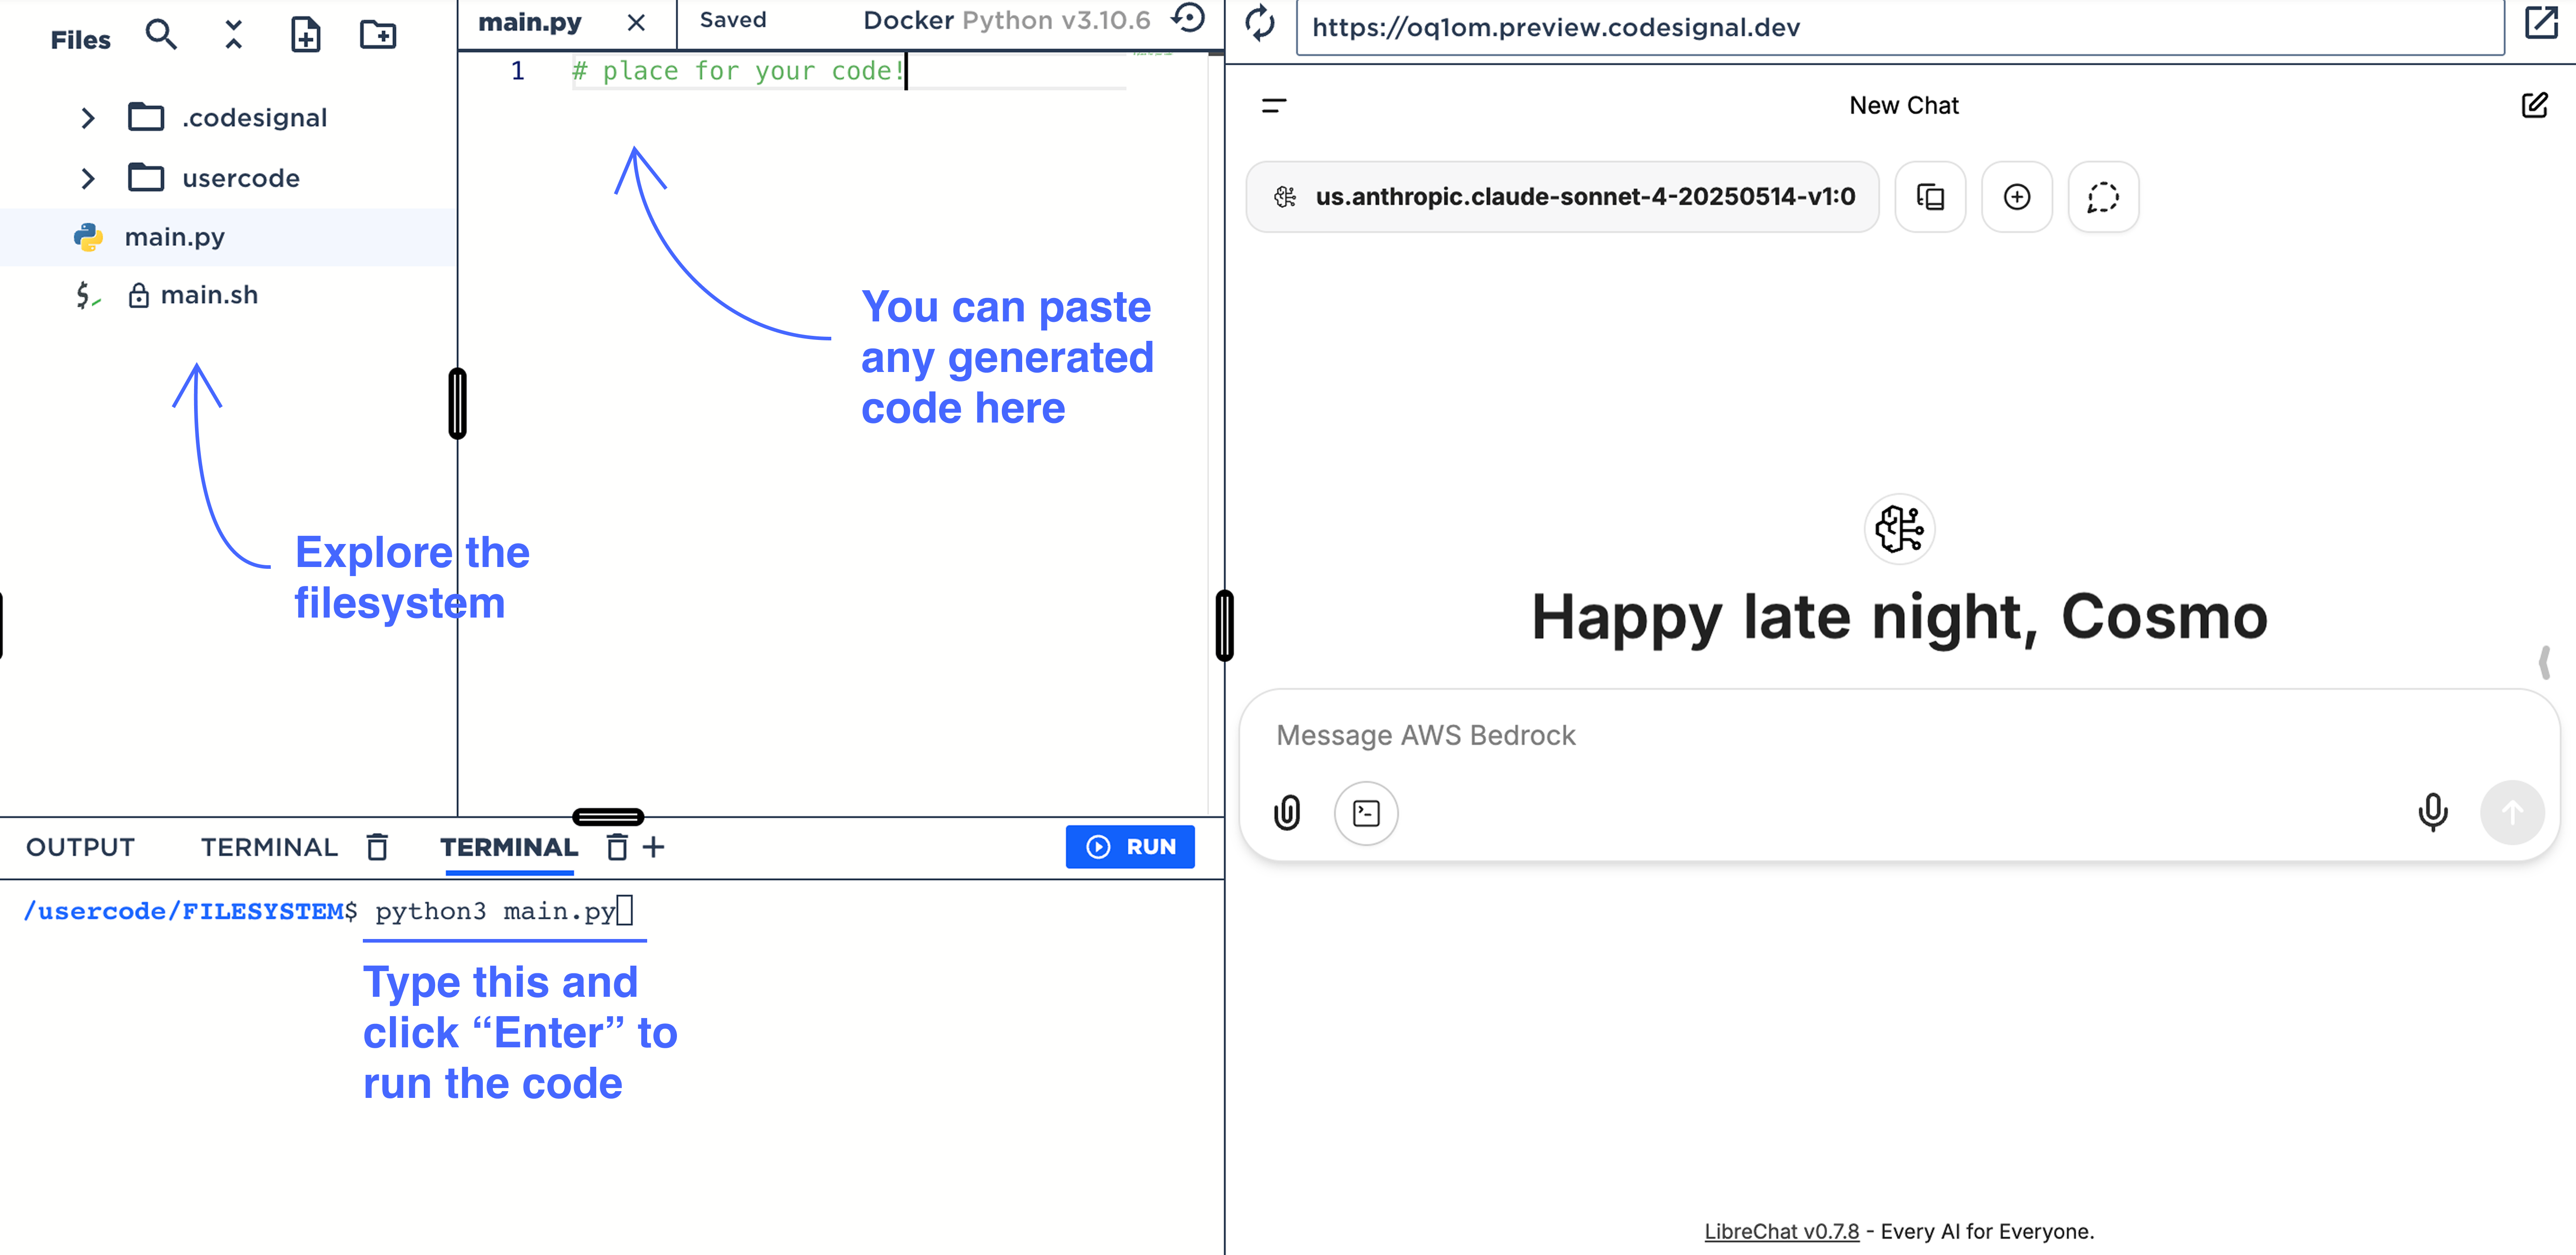
Task: Delete first TERMINAL tab trash icon
Action: [377, 847]
